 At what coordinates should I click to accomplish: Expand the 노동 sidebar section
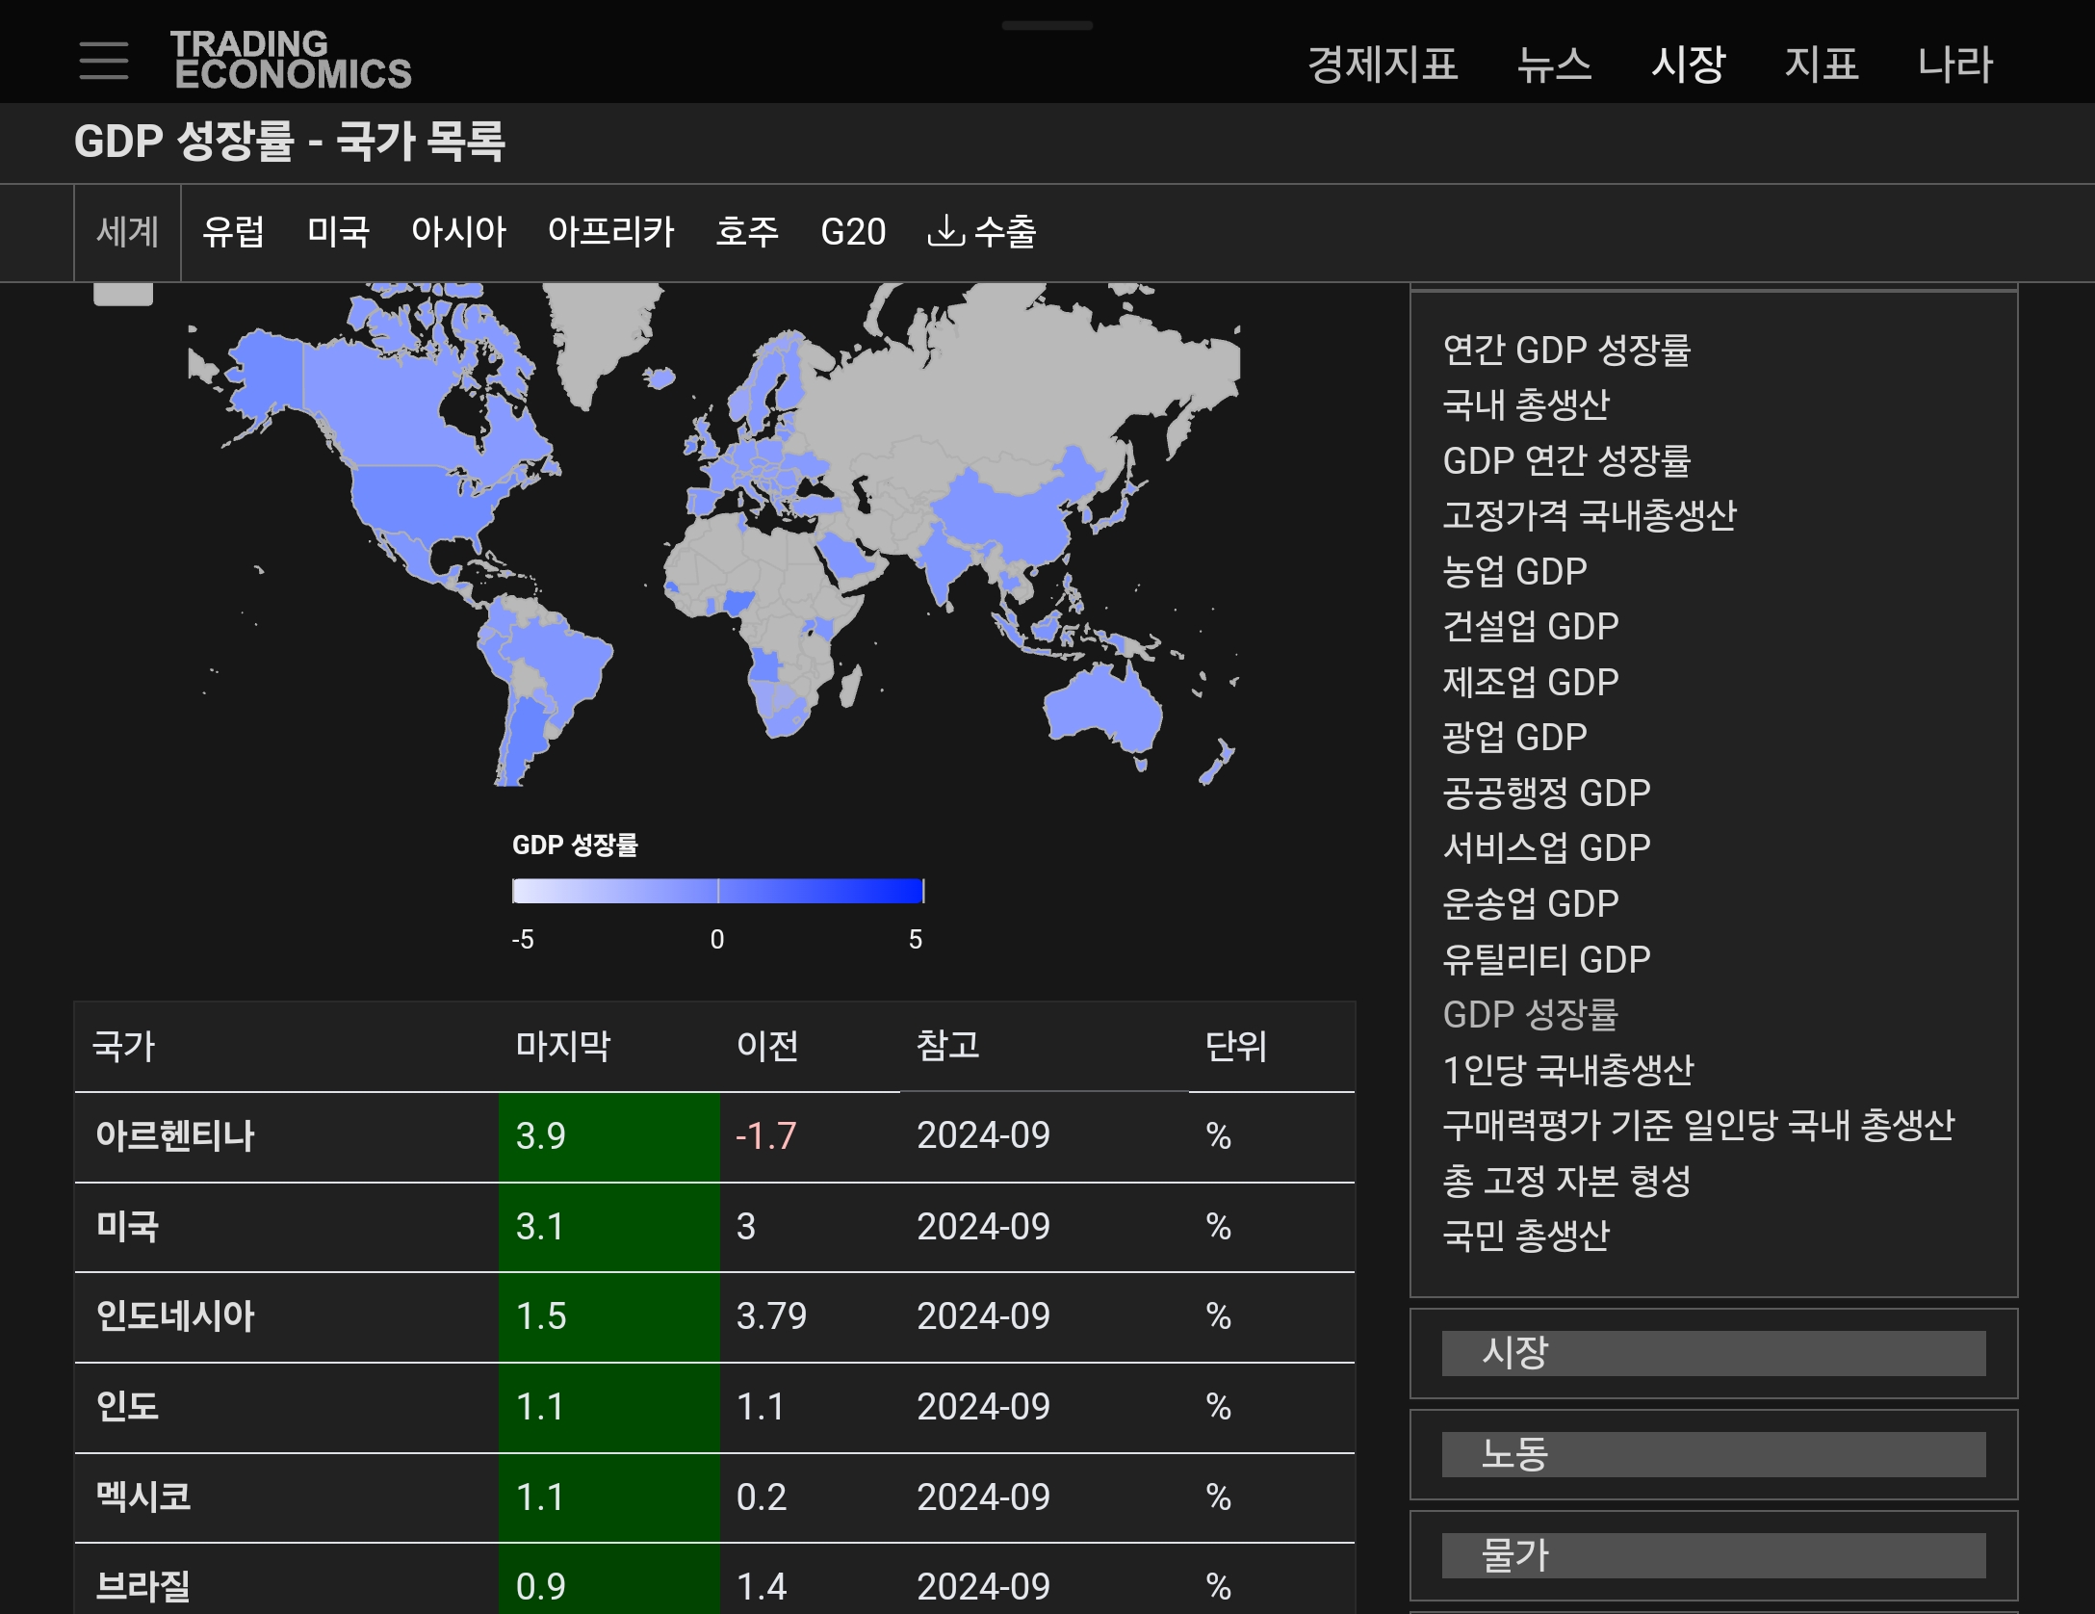(1714, 1454)
